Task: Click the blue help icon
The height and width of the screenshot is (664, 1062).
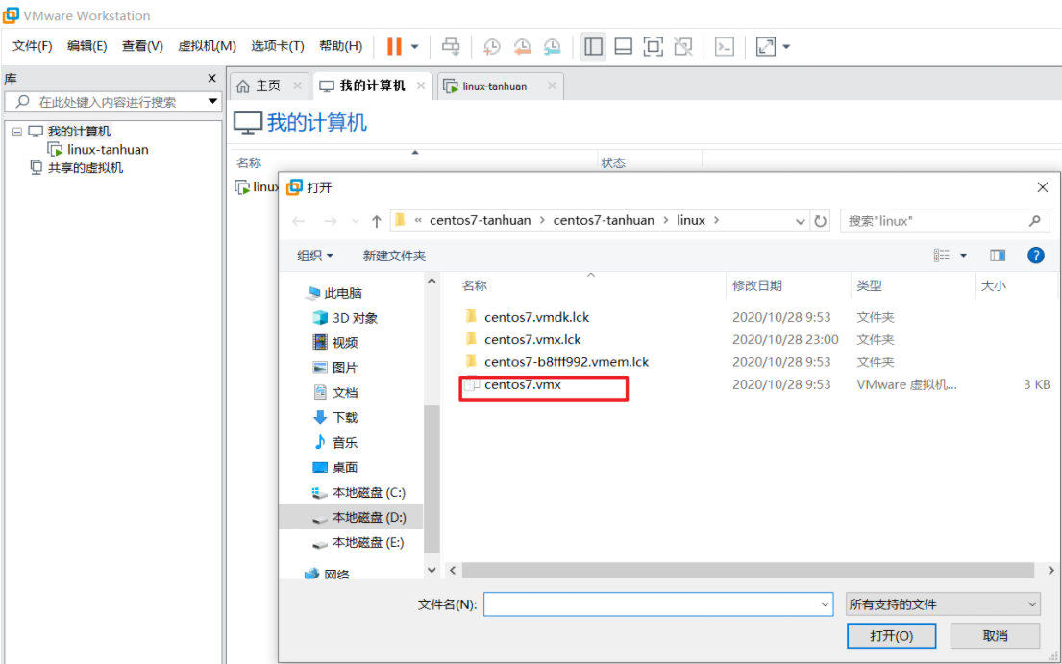Action: [x=1036, y=256]
